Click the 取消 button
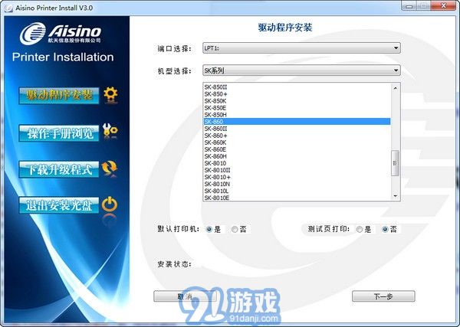This screenshot has height=327, width=460. coord(185,296)
